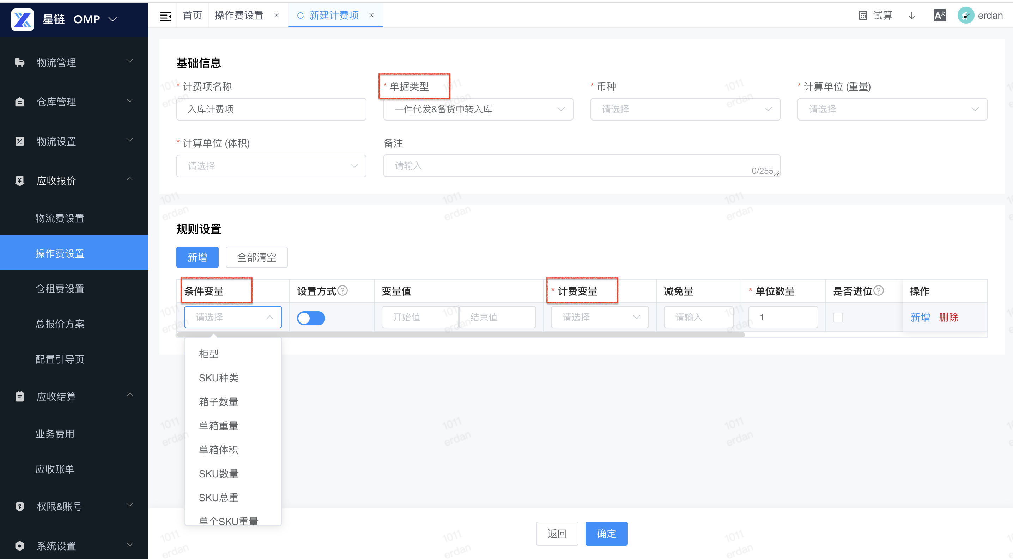Select 柜型 from the dropdown list
The width and height of the screenshot is (1013, 559).
pyautogui.click(x=233, y=354)
